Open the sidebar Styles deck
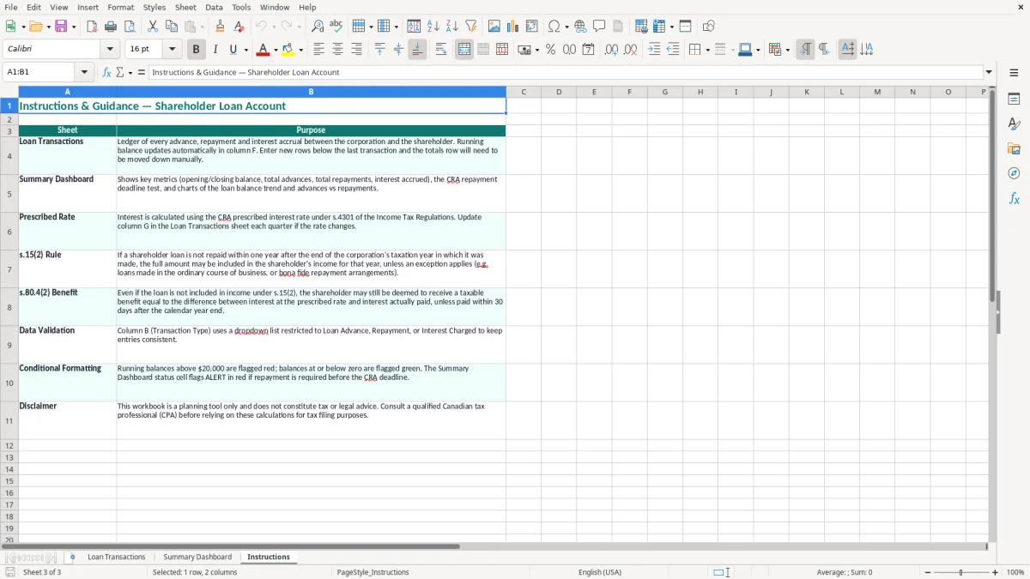 click(x=1014, y=124)
